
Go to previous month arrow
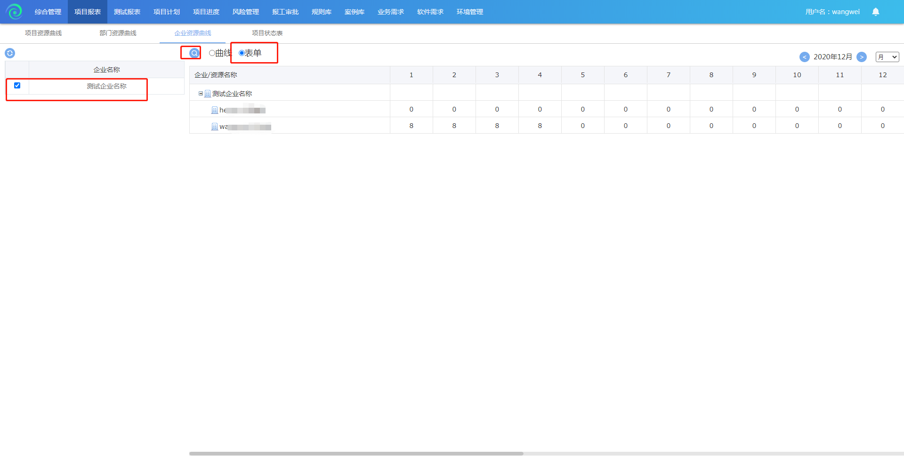804,57
